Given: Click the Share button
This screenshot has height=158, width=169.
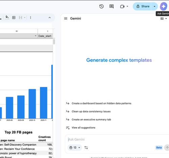Looking at the screenshot, I should click(142, 6).
